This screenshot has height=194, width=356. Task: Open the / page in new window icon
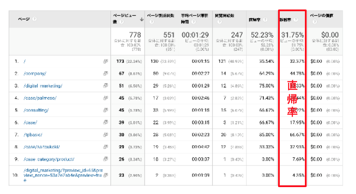coord(105,61)
